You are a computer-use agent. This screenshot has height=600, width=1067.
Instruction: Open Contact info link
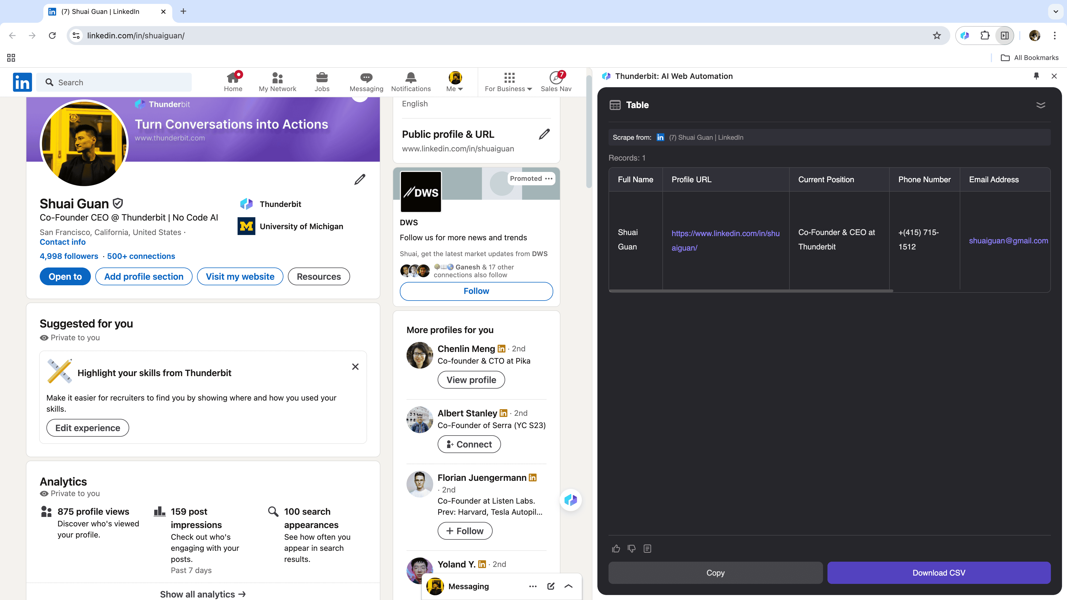63,242
